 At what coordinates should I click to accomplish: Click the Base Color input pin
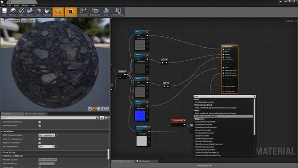(x=223, y=49)
